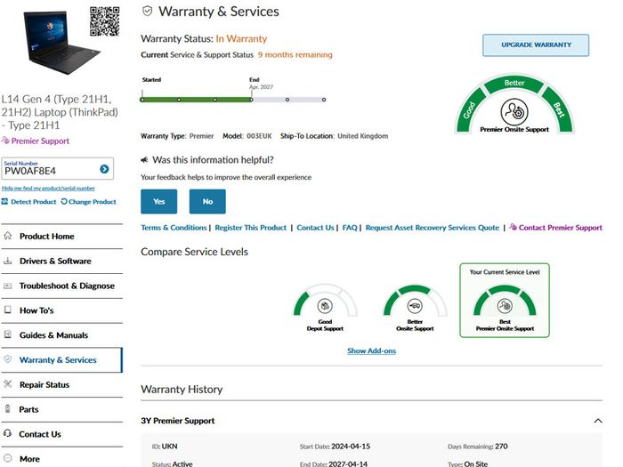Click the Contact Us headset icon
The width and height of the screenshot is (623, 467).
click(7, 433)
